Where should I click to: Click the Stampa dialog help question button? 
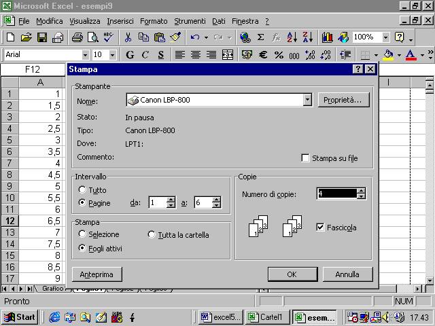pyautogui.click(x=358, y=69)
